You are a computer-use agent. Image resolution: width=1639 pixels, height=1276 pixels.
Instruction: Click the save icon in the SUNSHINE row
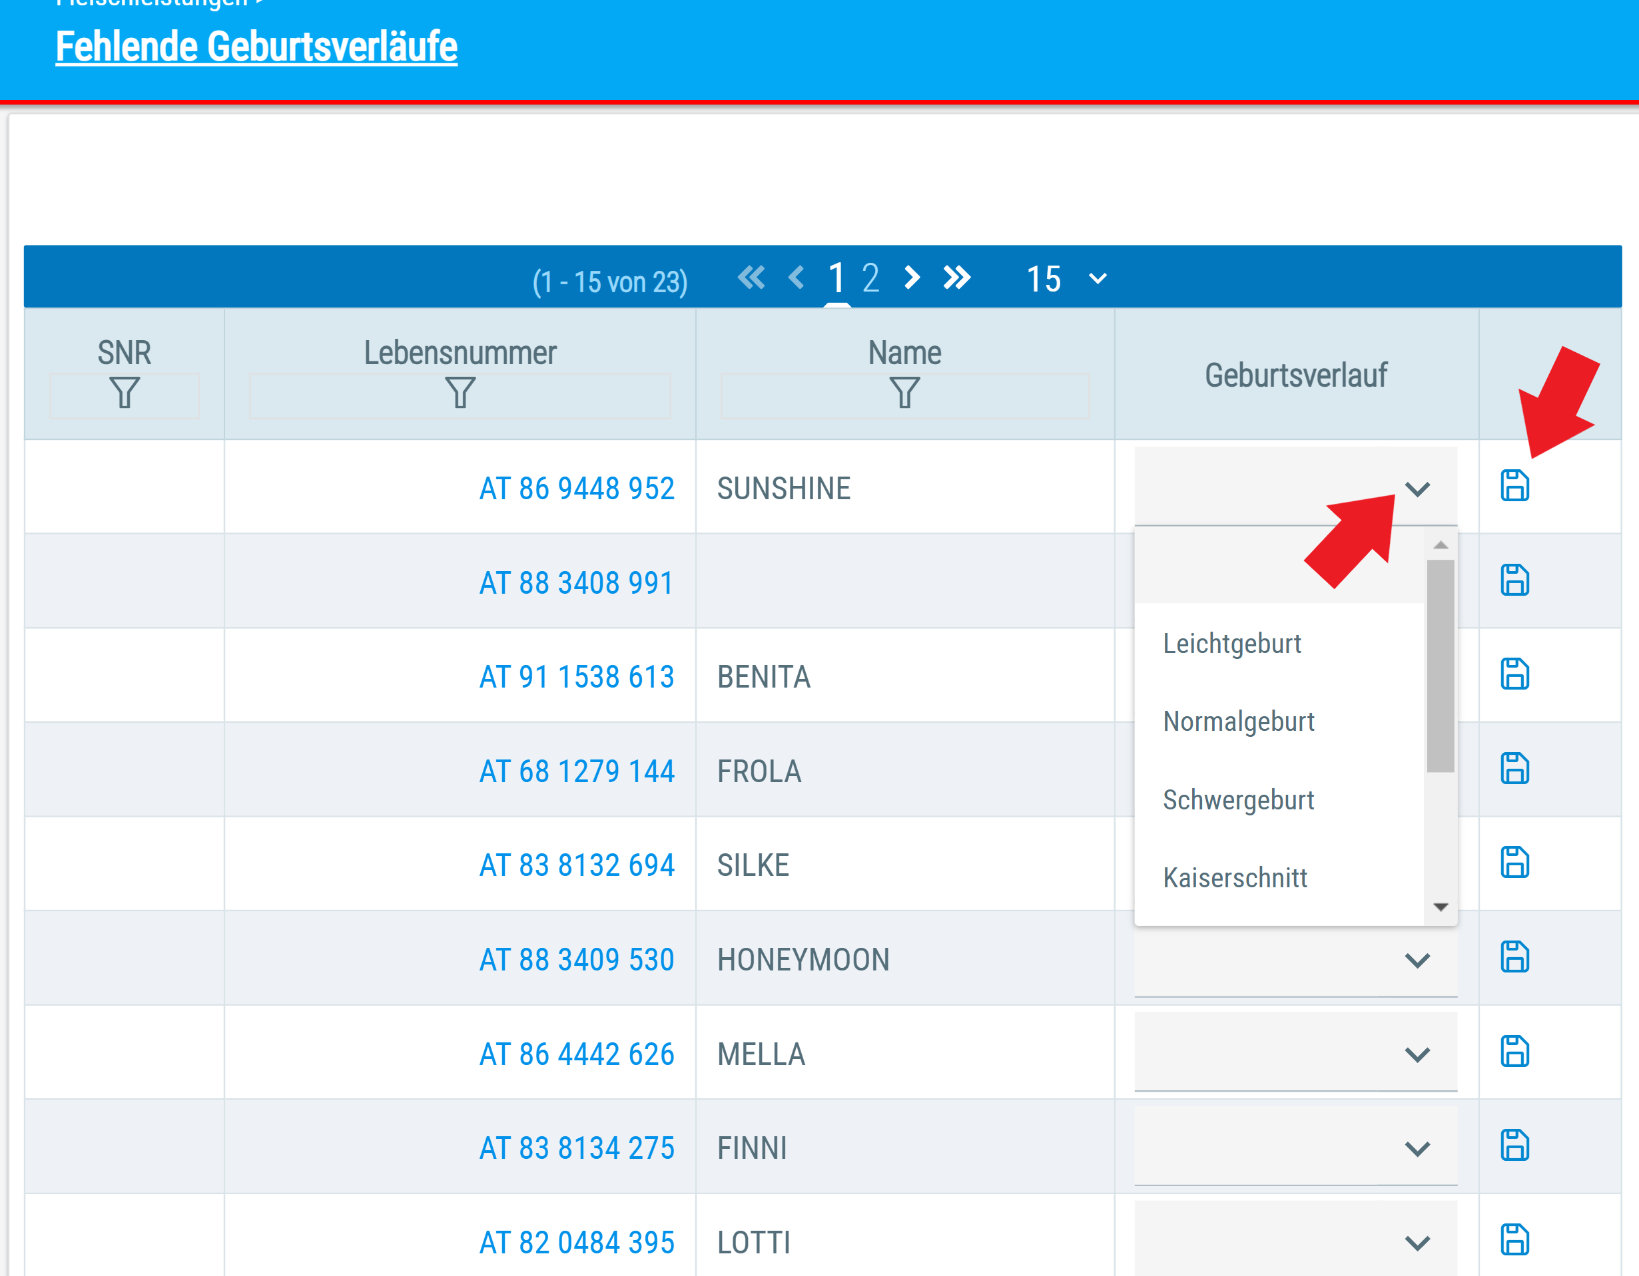tap(1514, 486)
